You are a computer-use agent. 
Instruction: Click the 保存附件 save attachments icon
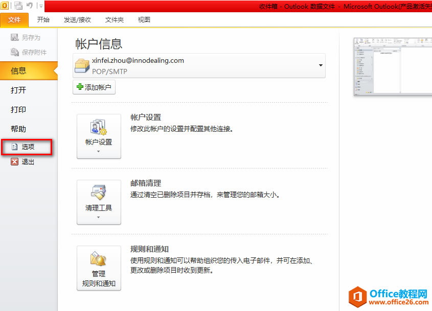point(15,52)
